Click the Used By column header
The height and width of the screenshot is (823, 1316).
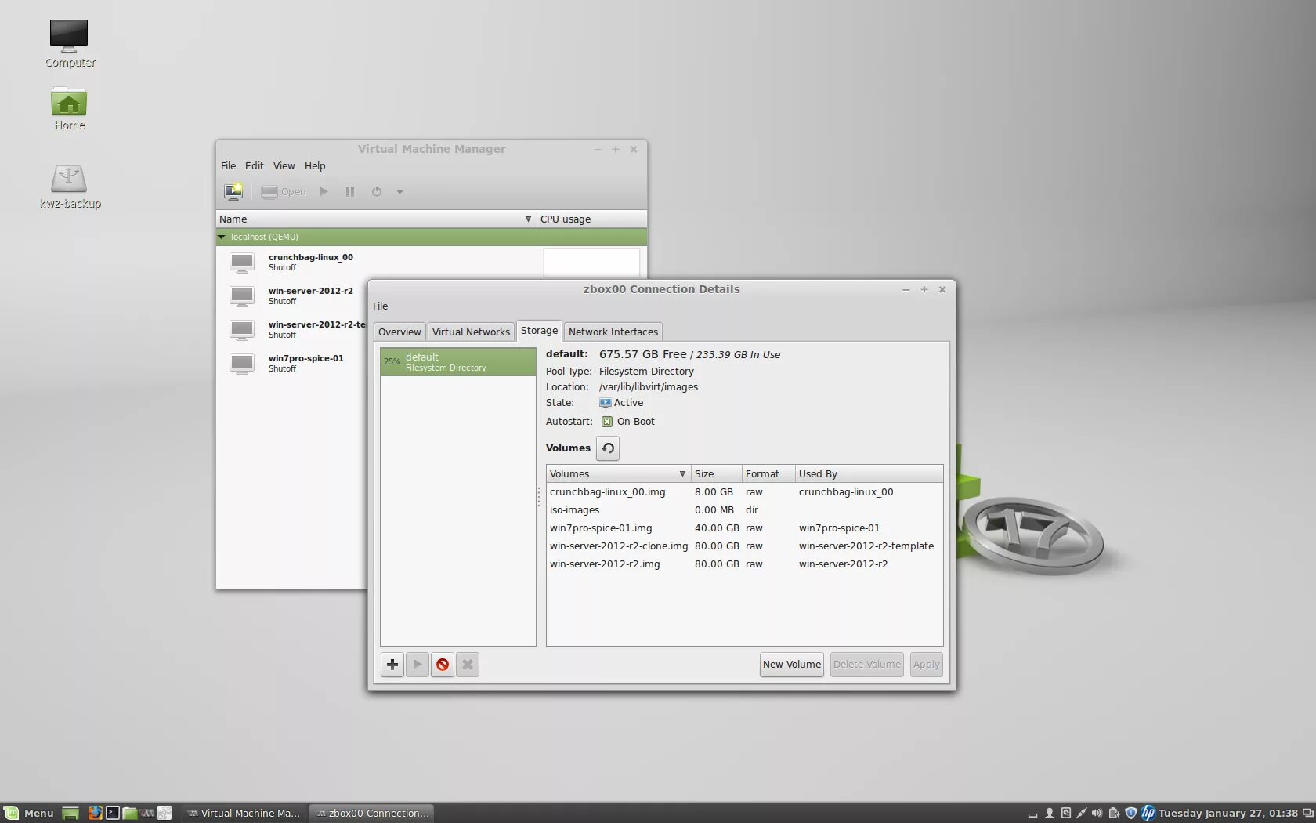[869, 474]
